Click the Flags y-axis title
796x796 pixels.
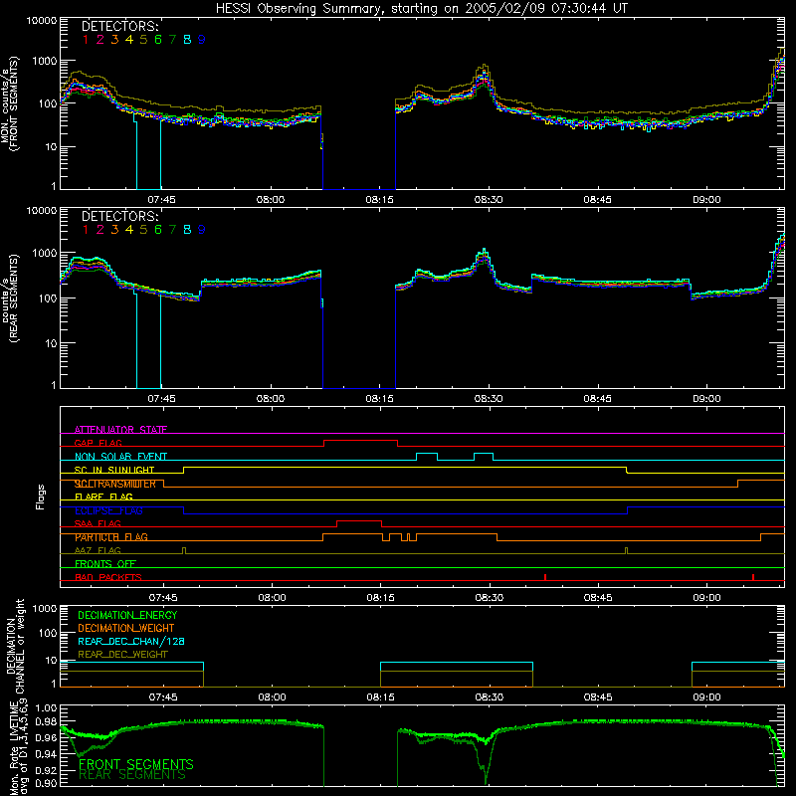click(x=41, y=497)
